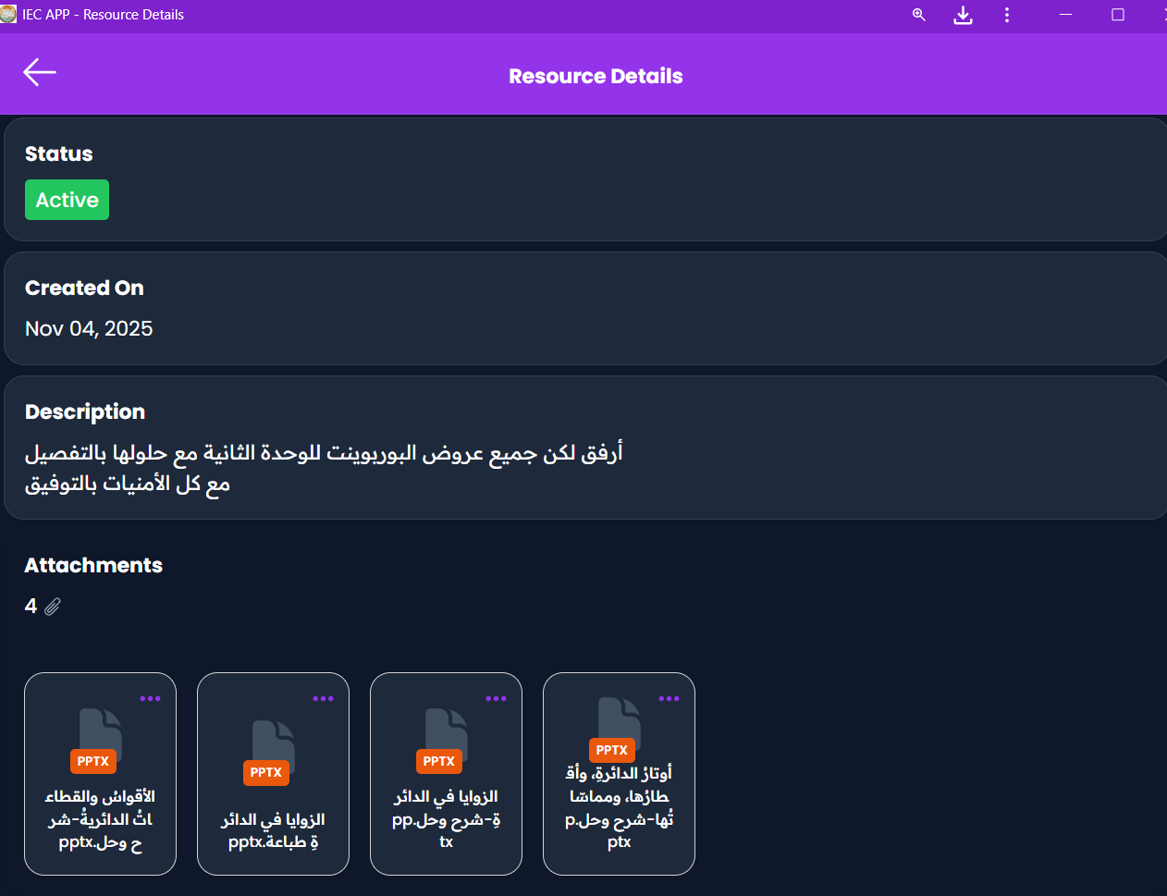Open options menu for الزوايا في الدائرة طباعة file
Viewport: 1167px width, 896px height.
[x=323, y=699]
